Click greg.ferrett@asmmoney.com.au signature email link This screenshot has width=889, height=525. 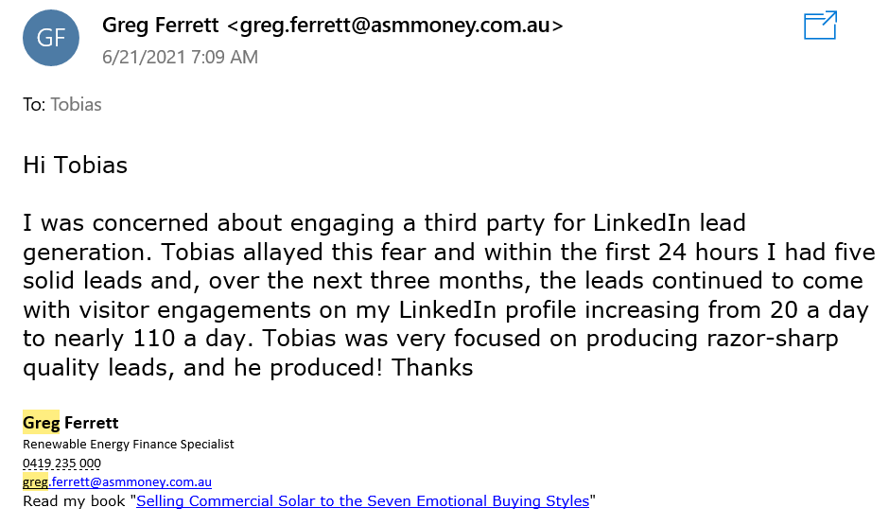click(116, 481)
